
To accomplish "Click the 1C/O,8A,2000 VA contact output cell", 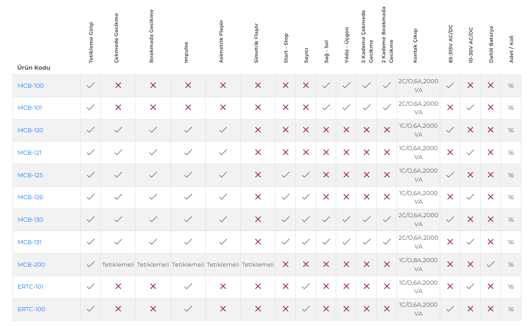I will pos(418,265).
